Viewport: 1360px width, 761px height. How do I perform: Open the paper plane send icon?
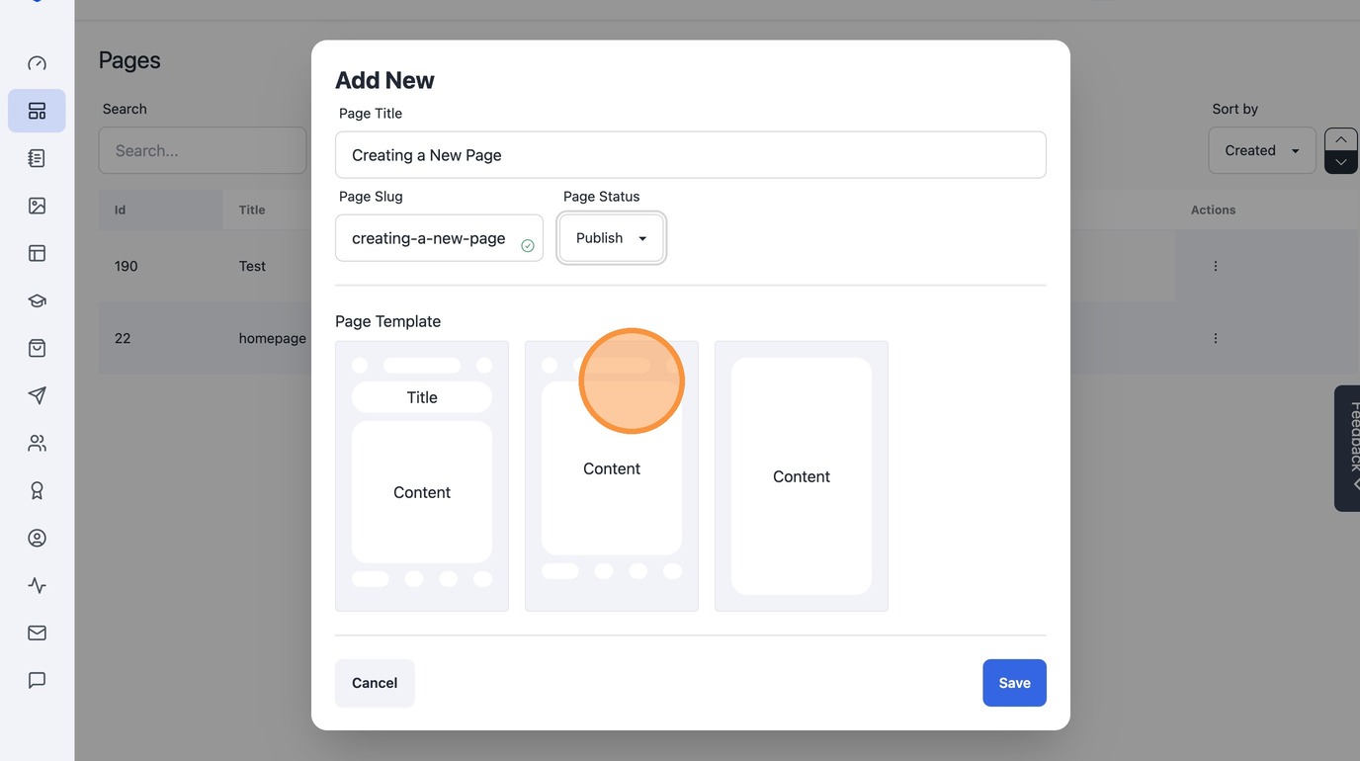pyautogui.click(x=37, y=395)
